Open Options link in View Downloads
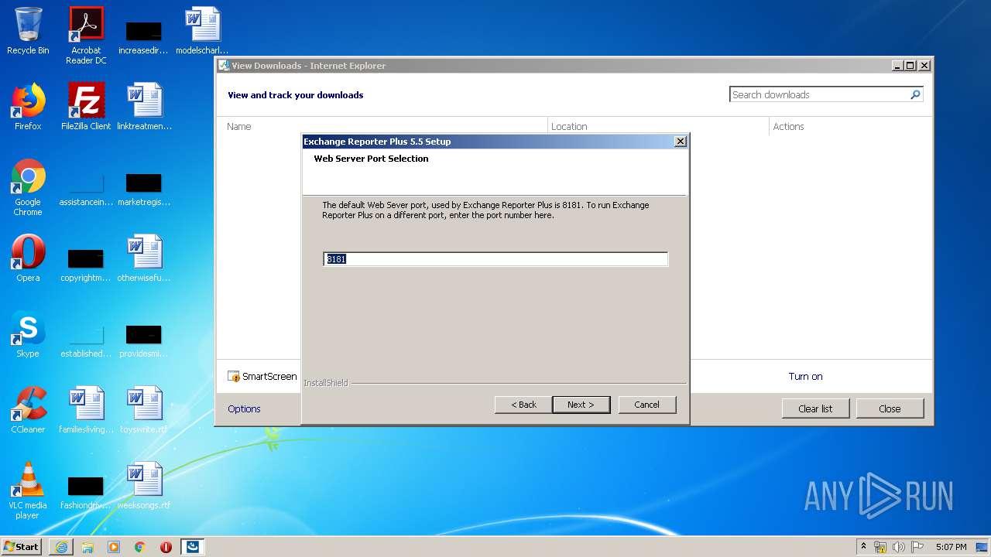The height and width of the screenshot is (557, 991). pos(244,408)
